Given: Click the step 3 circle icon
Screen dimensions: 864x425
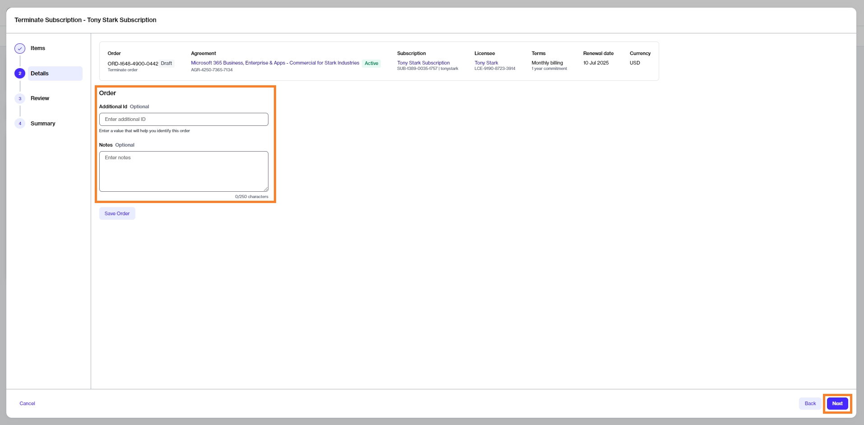Looking at the screenshot, I should [x=20, y=98].
